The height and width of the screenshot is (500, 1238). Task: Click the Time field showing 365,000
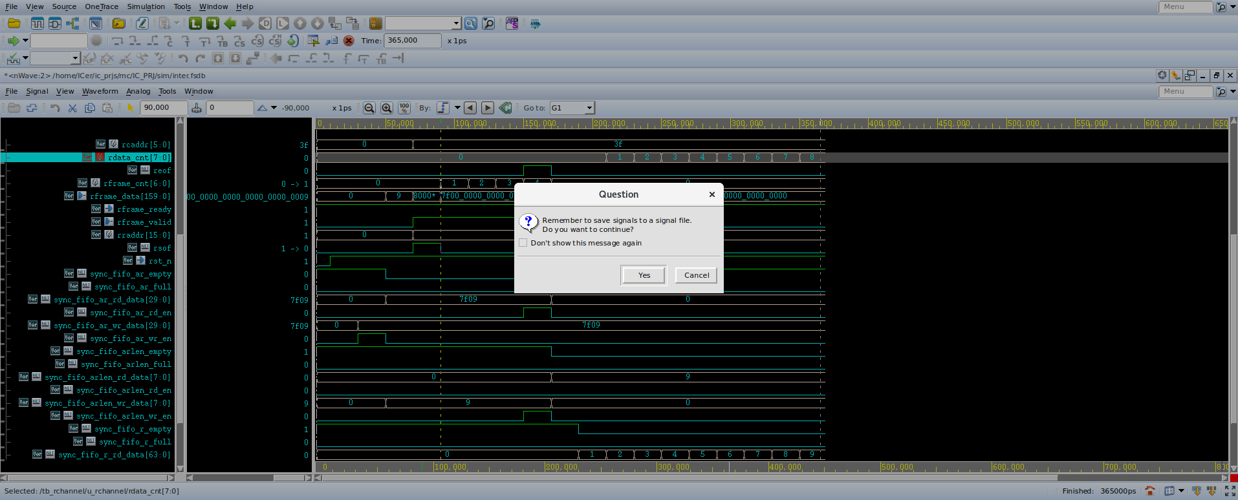(413, 41)
